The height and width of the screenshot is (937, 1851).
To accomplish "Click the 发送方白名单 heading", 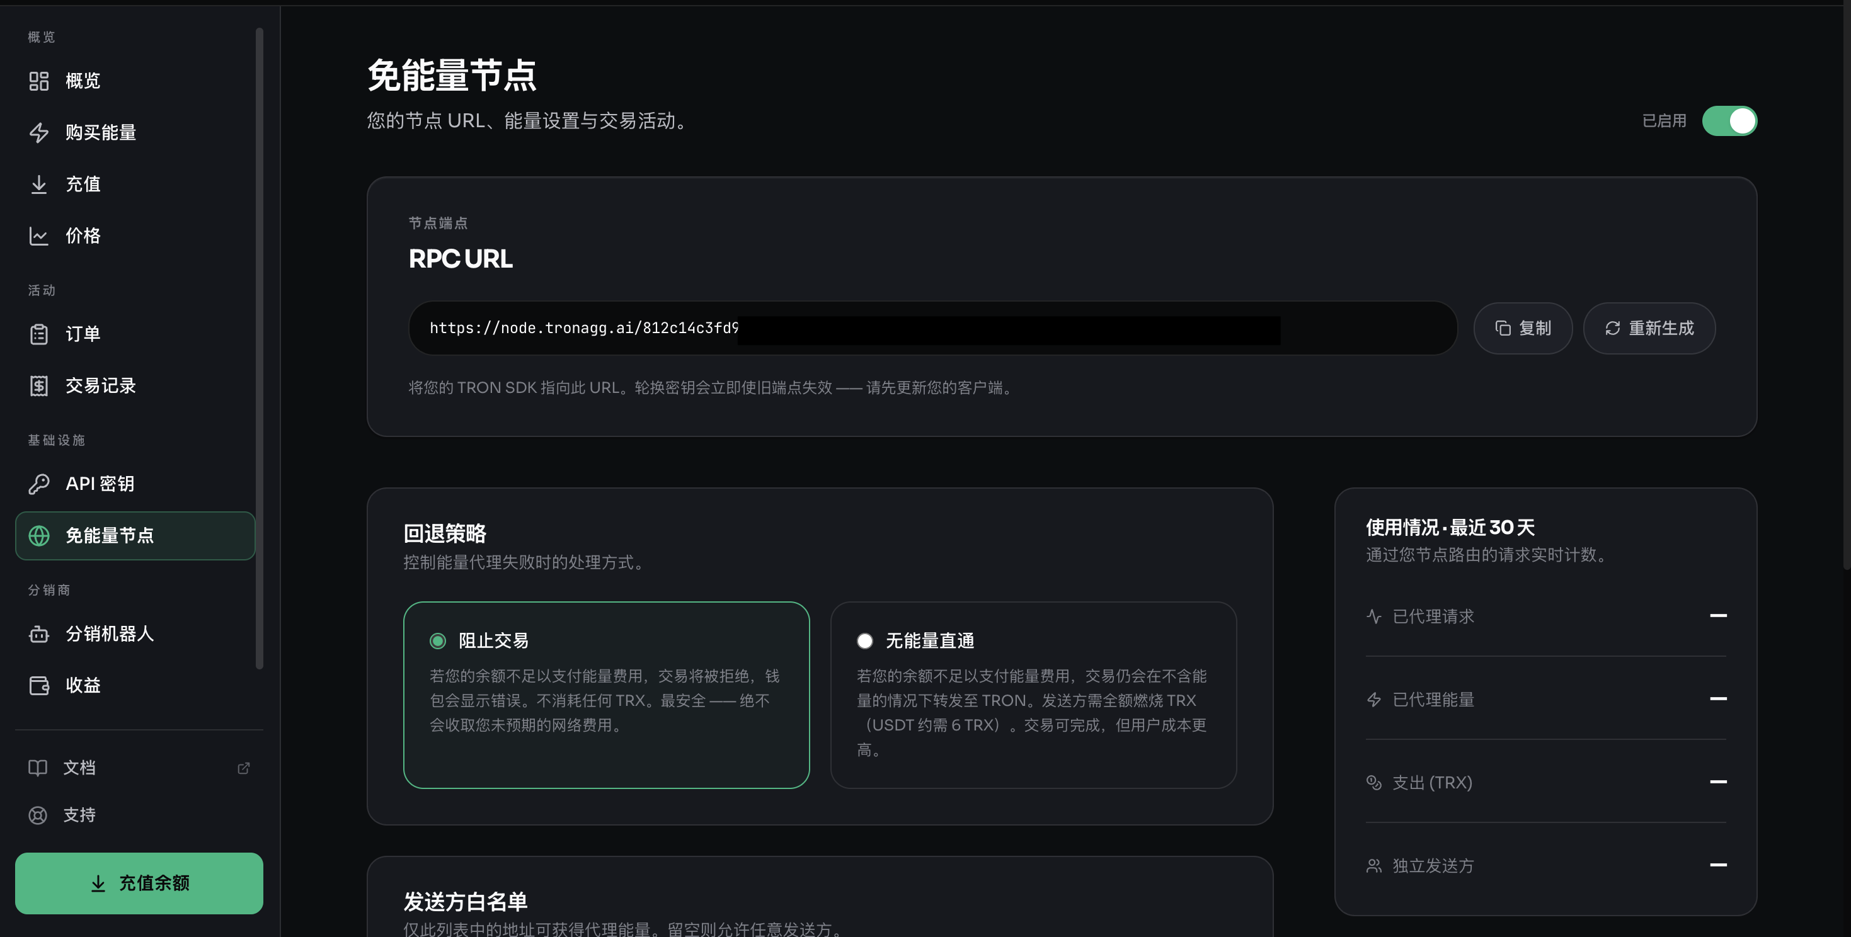I will pyautogui.click(x=465, y=902).
